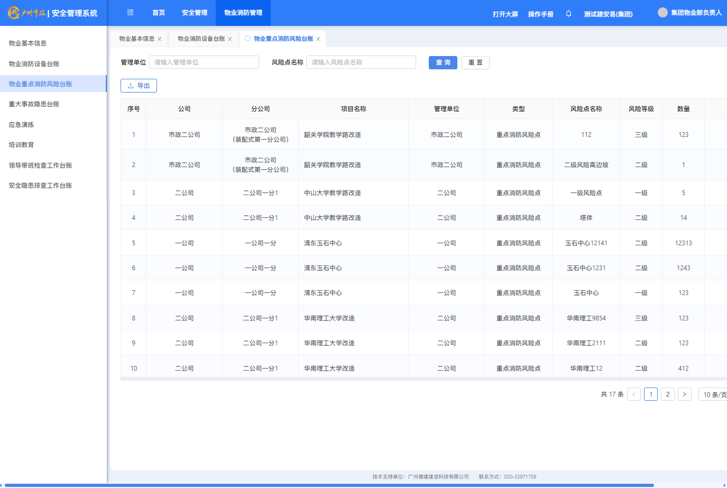Open 重大事故隐患台账 in the sidebar
727x488 pixels.
pos(34,104)
